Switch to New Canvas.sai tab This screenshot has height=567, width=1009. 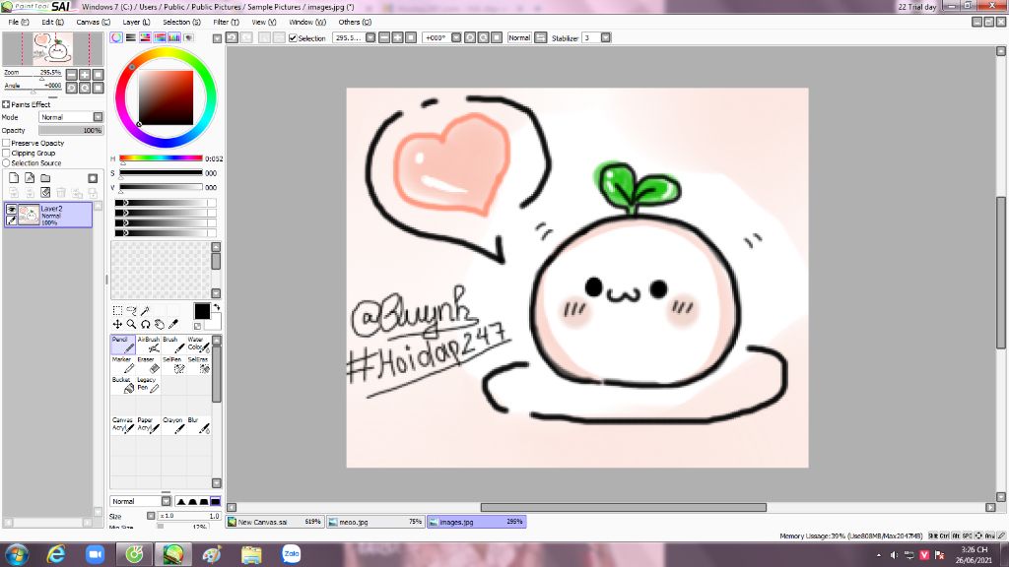click(275, 522)
